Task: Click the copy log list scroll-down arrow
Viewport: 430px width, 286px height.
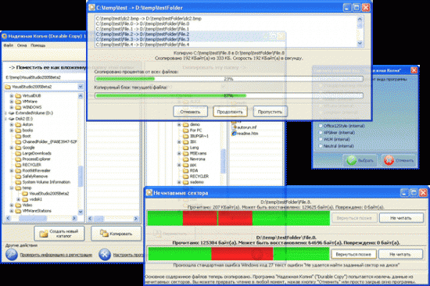Action: click(x=360, y=43)
